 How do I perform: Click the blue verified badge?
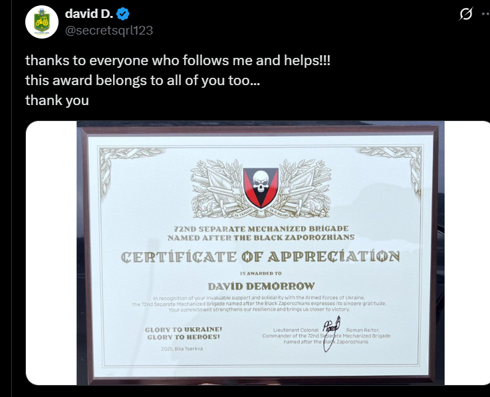(x=123, y=14)
